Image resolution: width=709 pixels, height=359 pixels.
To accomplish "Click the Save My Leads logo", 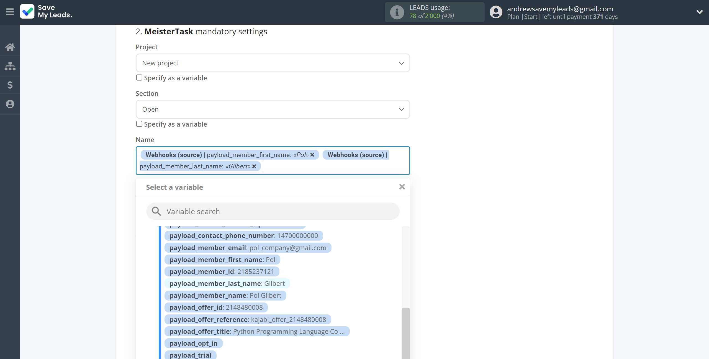I will [x=46, y=12].
